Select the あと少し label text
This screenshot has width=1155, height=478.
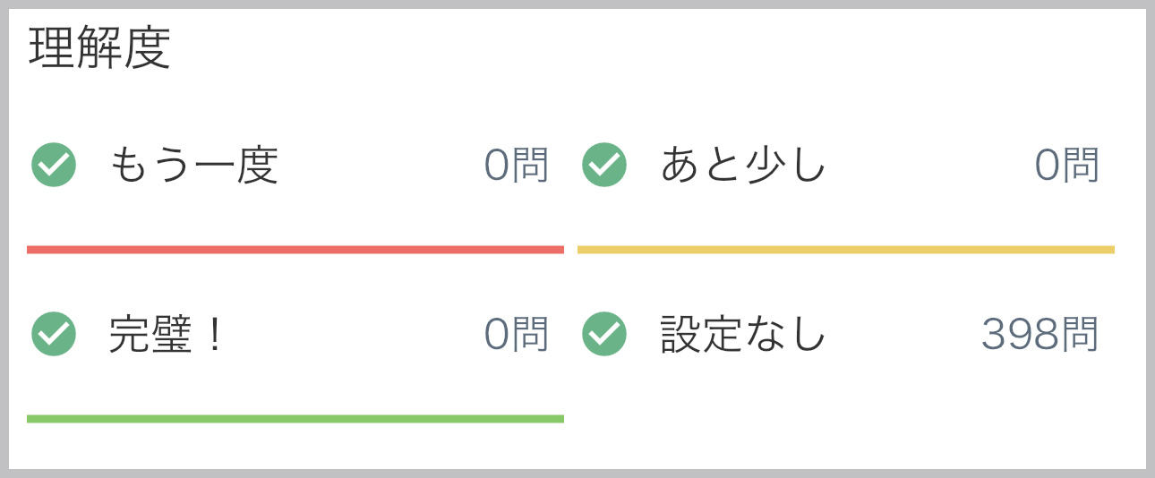click(743, 165)
